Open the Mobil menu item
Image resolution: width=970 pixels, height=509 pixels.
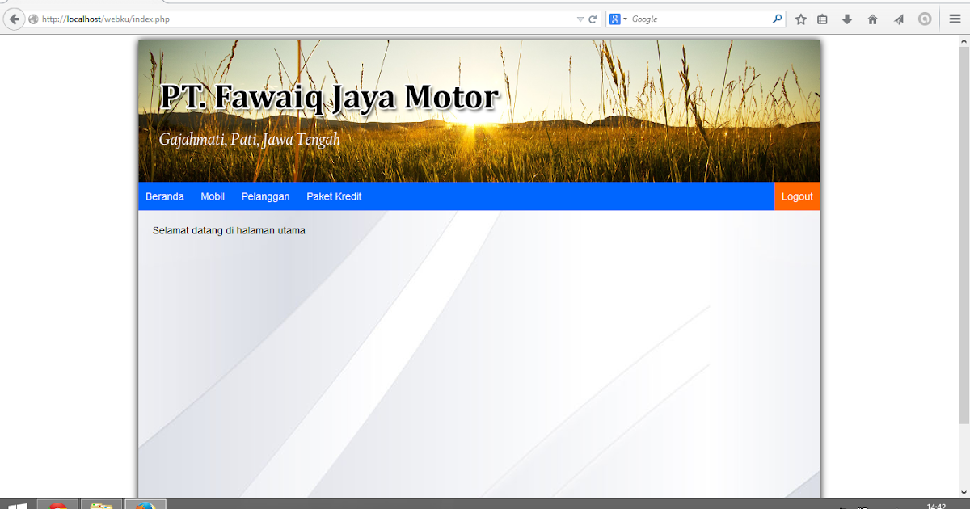(x=213, y=196)
